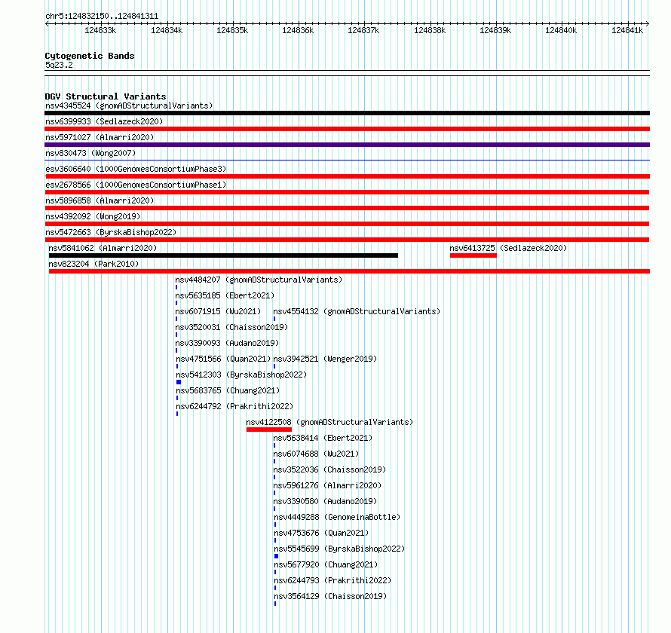Open nsv4753676 Quan2021 label
671x633 pixels.
(x=321, y=533)
